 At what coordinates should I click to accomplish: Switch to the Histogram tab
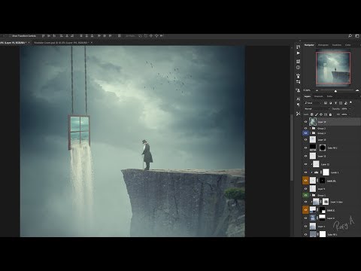click(323, 45)
